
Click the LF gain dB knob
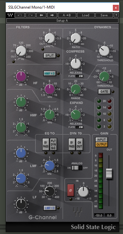pyautogui.click(x=21, y=204)
